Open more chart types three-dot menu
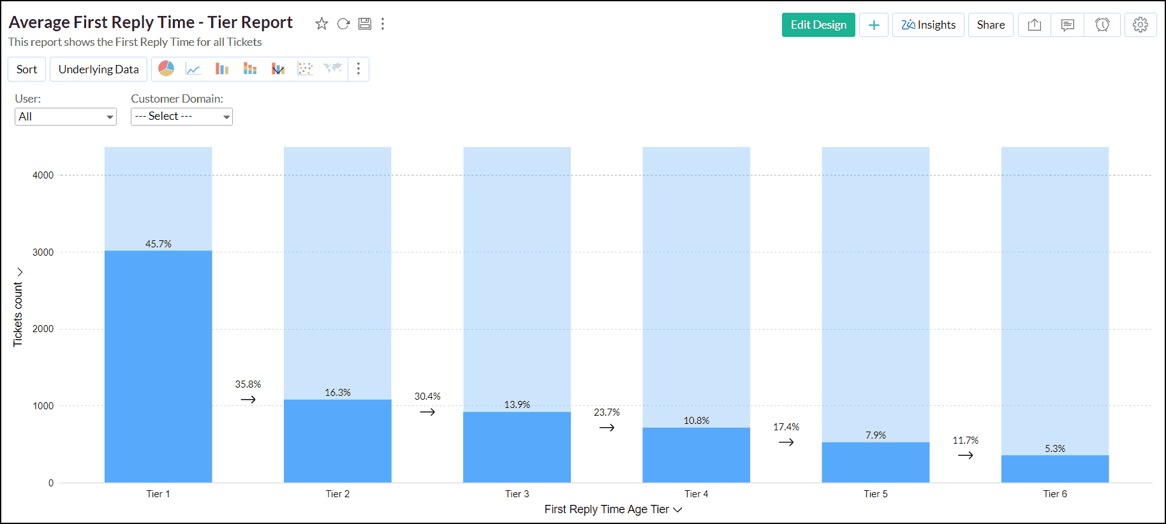The image size is (1166, 524). click(x=358, y=69)
